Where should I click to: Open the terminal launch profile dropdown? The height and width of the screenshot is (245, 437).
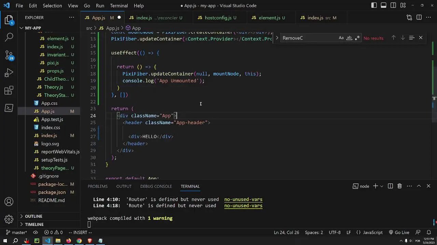(x=382, y=186)
